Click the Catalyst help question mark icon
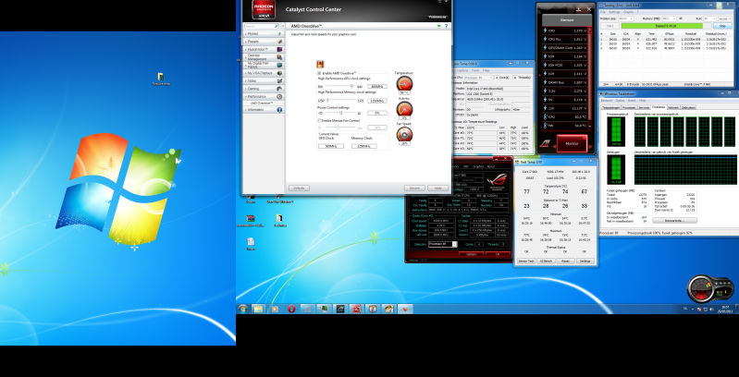 coord(446,27)
